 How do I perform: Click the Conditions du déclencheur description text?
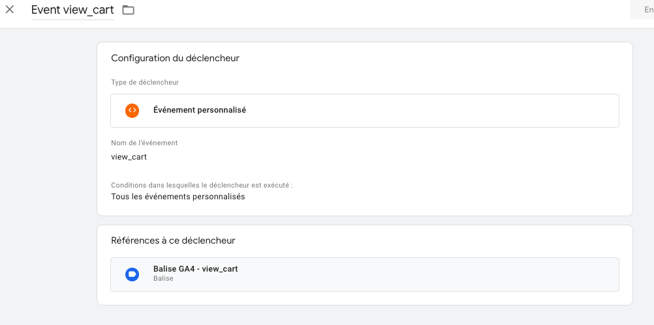pyautogui.click(x=202, y=185)
